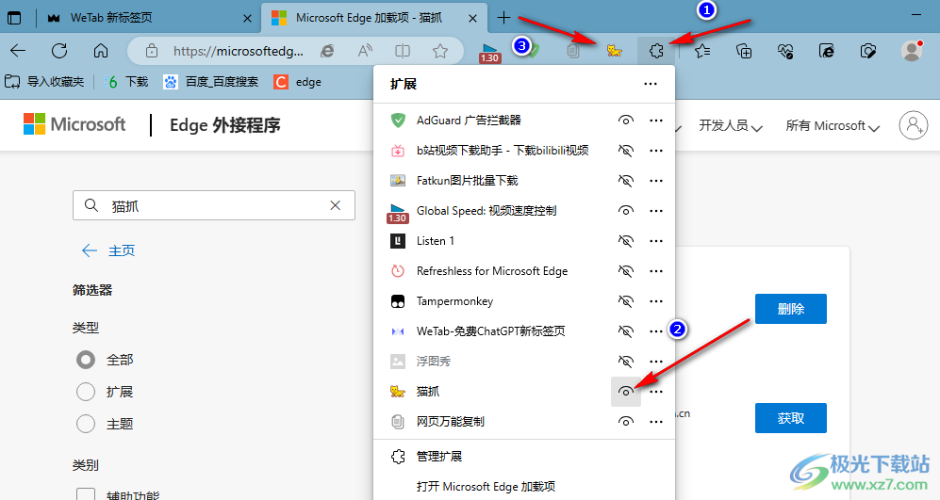This screenshot has width=940, height=500.
Task: Click the 获取 button
Action: click(791, 418)
